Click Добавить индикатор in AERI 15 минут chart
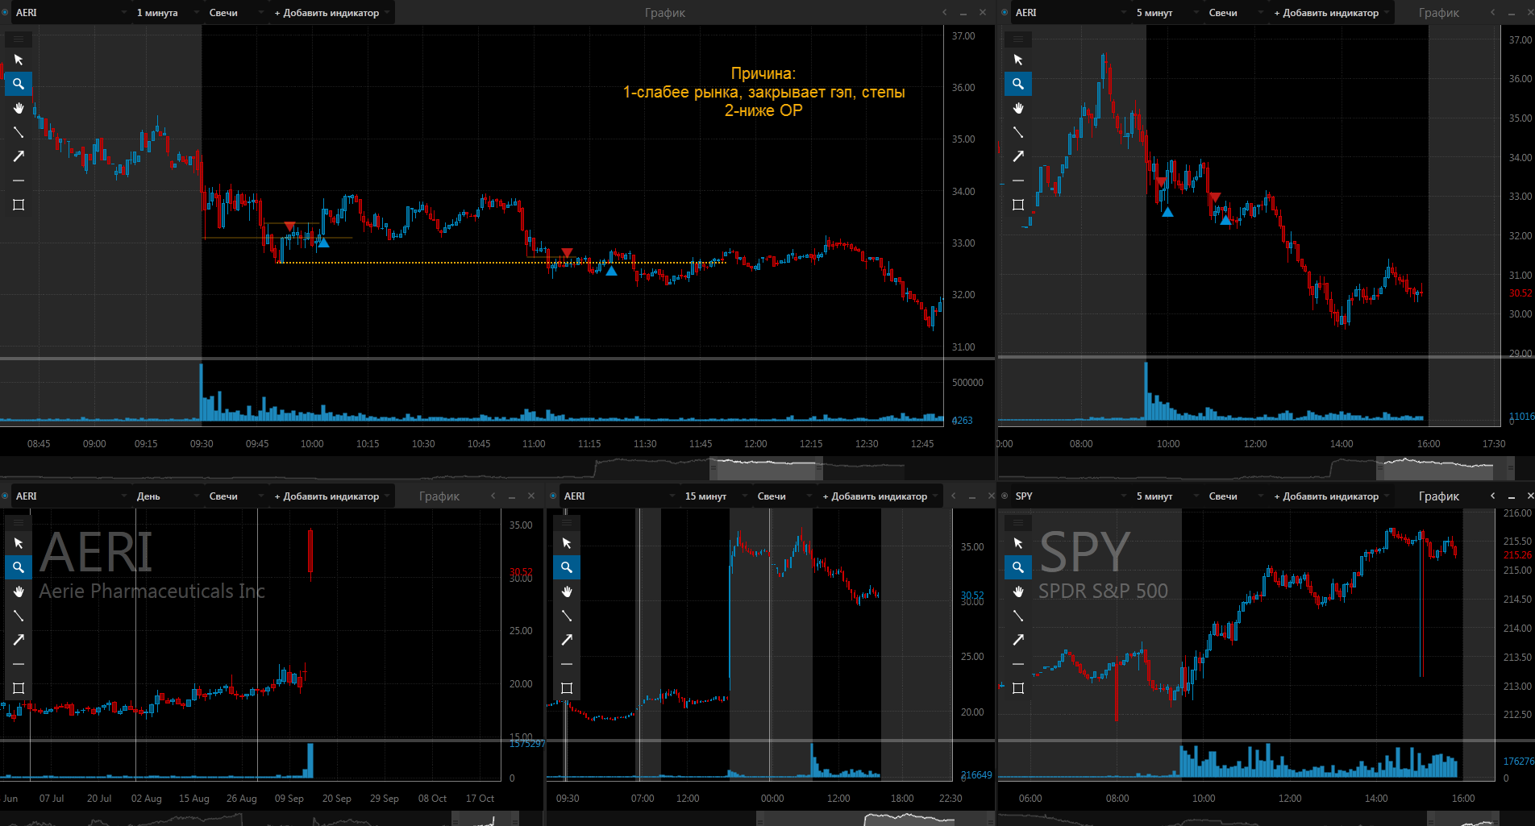The height and width of the screenshot is (826, 1535). [879, 496]
